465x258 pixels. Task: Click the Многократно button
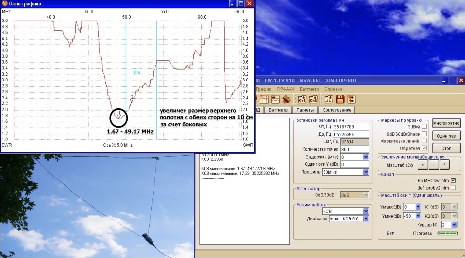(x=446, y=123)
